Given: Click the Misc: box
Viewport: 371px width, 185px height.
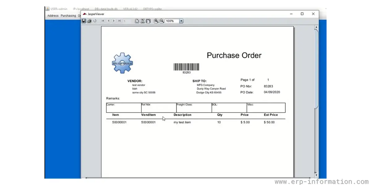Looking at the screenshot, I should coord(266,108).
